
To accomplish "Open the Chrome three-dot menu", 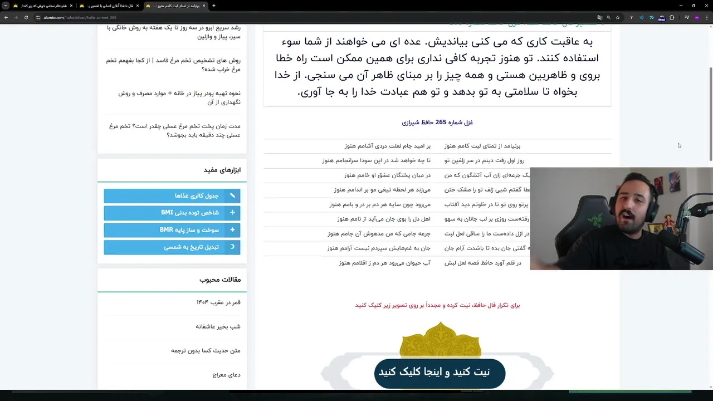I will pyautogui.click(x=706, y=17).
